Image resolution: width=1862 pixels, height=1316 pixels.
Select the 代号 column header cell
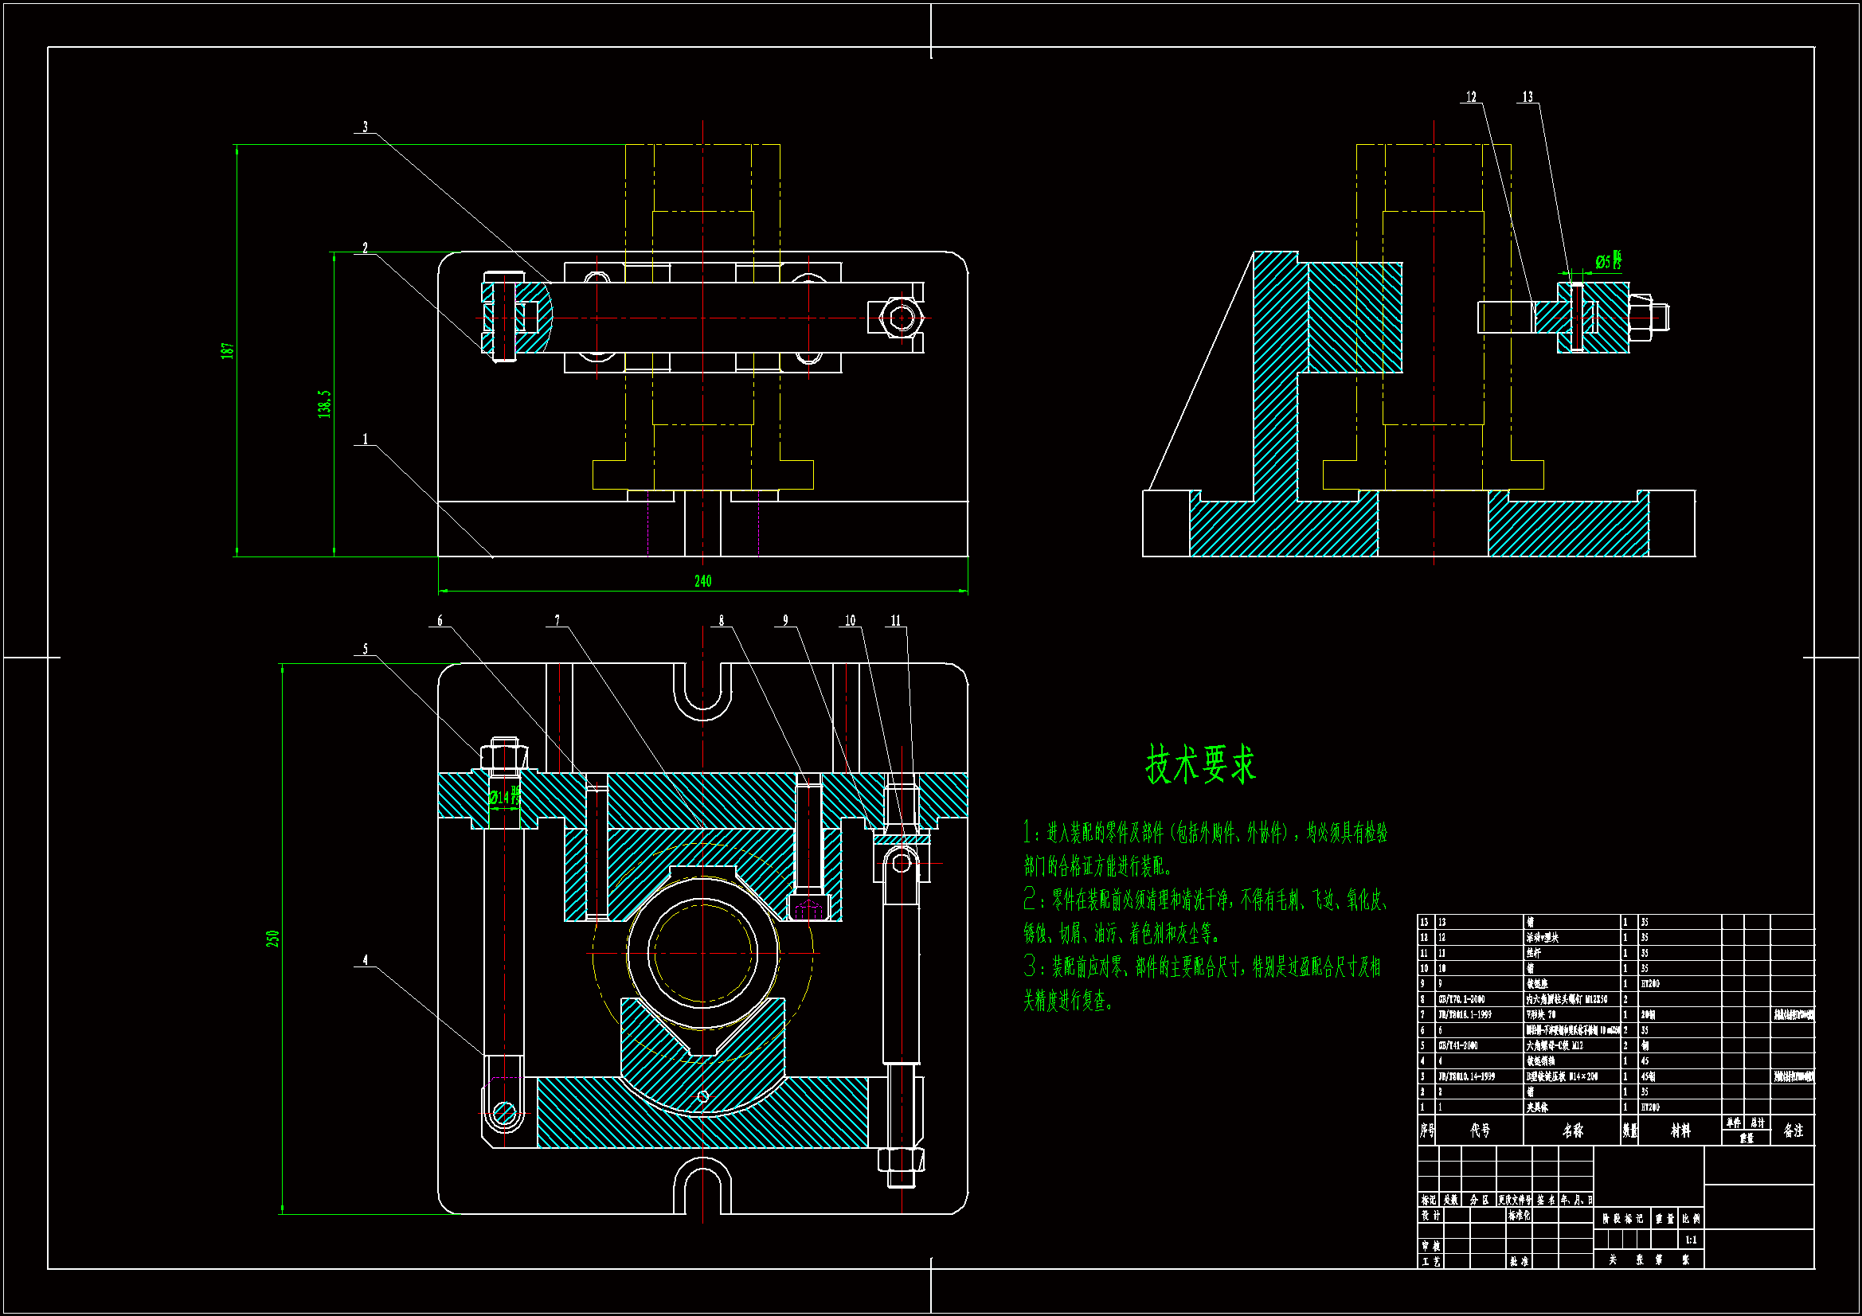point(1480,1131)
